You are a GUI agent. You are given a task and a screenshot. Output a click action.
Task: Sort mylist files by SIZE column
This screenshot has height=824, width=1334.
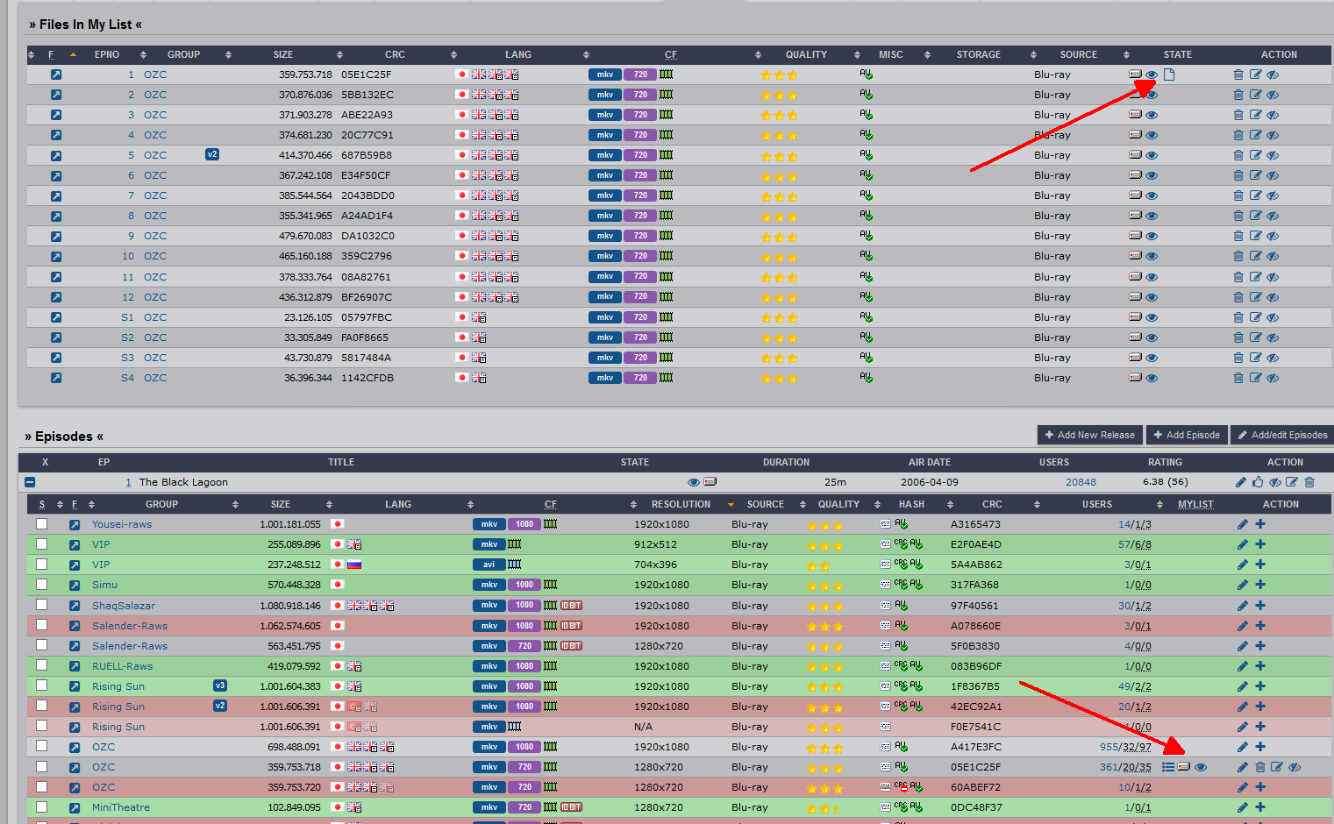pos(283,54)
